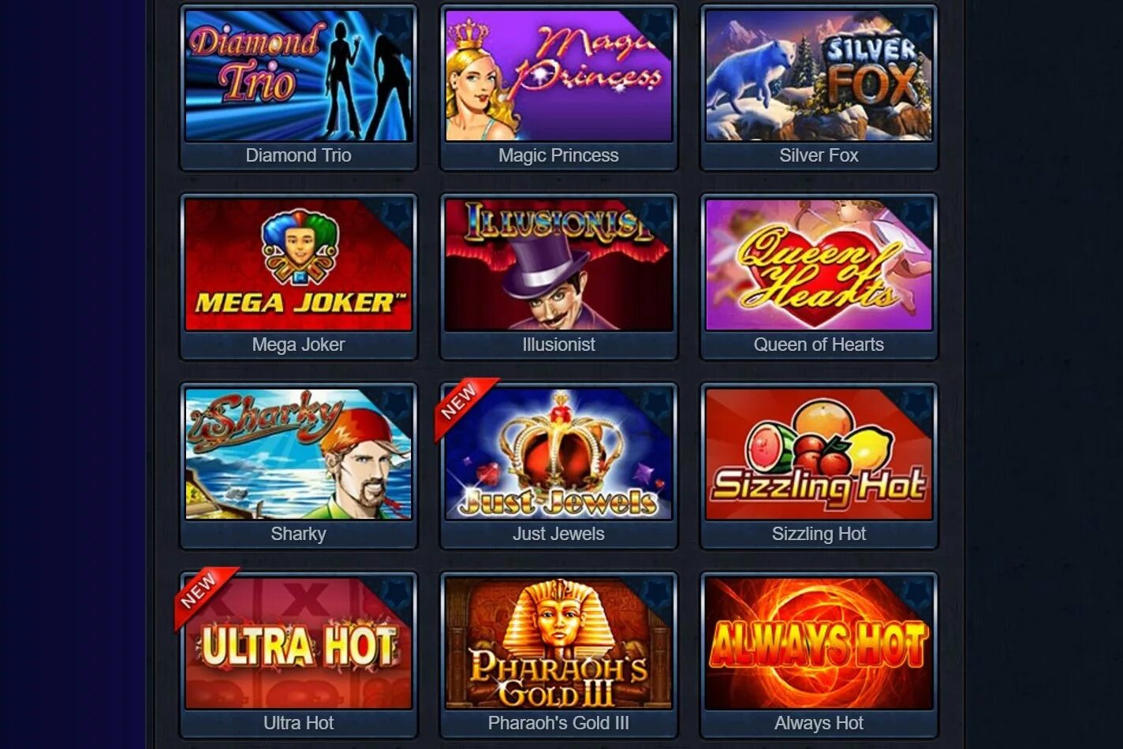The height and width of the screenshot is (749, 1123).
Task: Open Pharaoh's Gold III thumbnail
Action: click(x=558, y=643)
